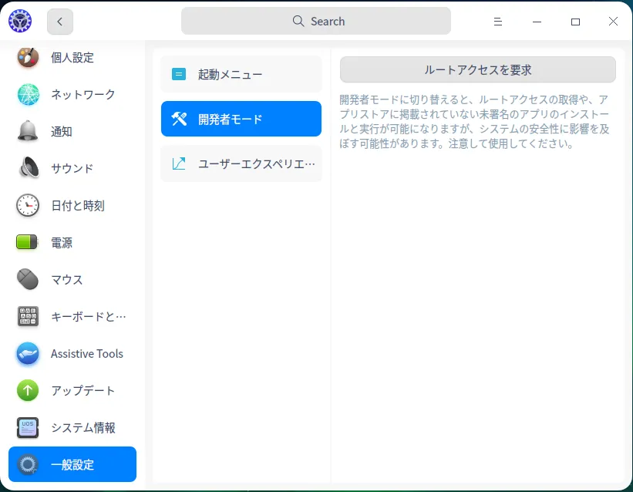Open the キーボード settings section
The image size is (633, 492).
pyautogui.click(x=72, y=316)
